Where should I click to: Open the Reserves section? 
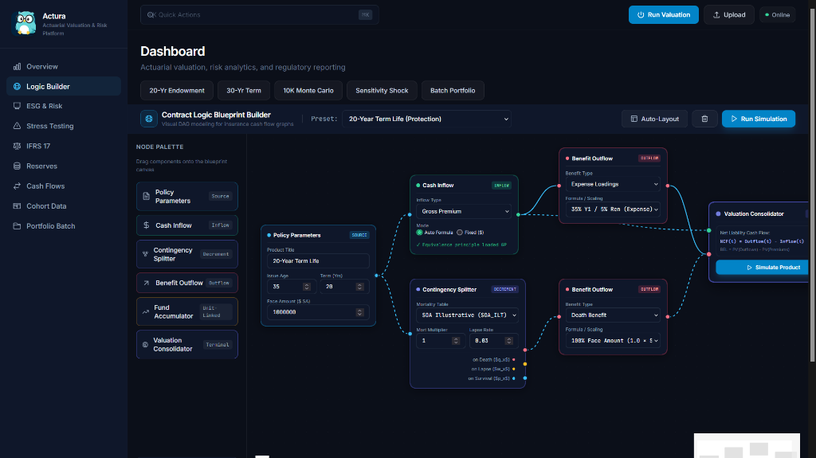point(64,166)
